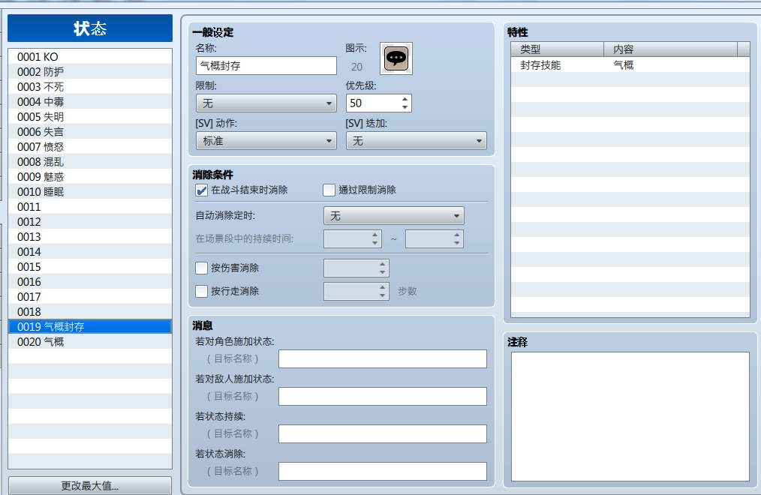Select state 0010 睡眠

point(90,192)
